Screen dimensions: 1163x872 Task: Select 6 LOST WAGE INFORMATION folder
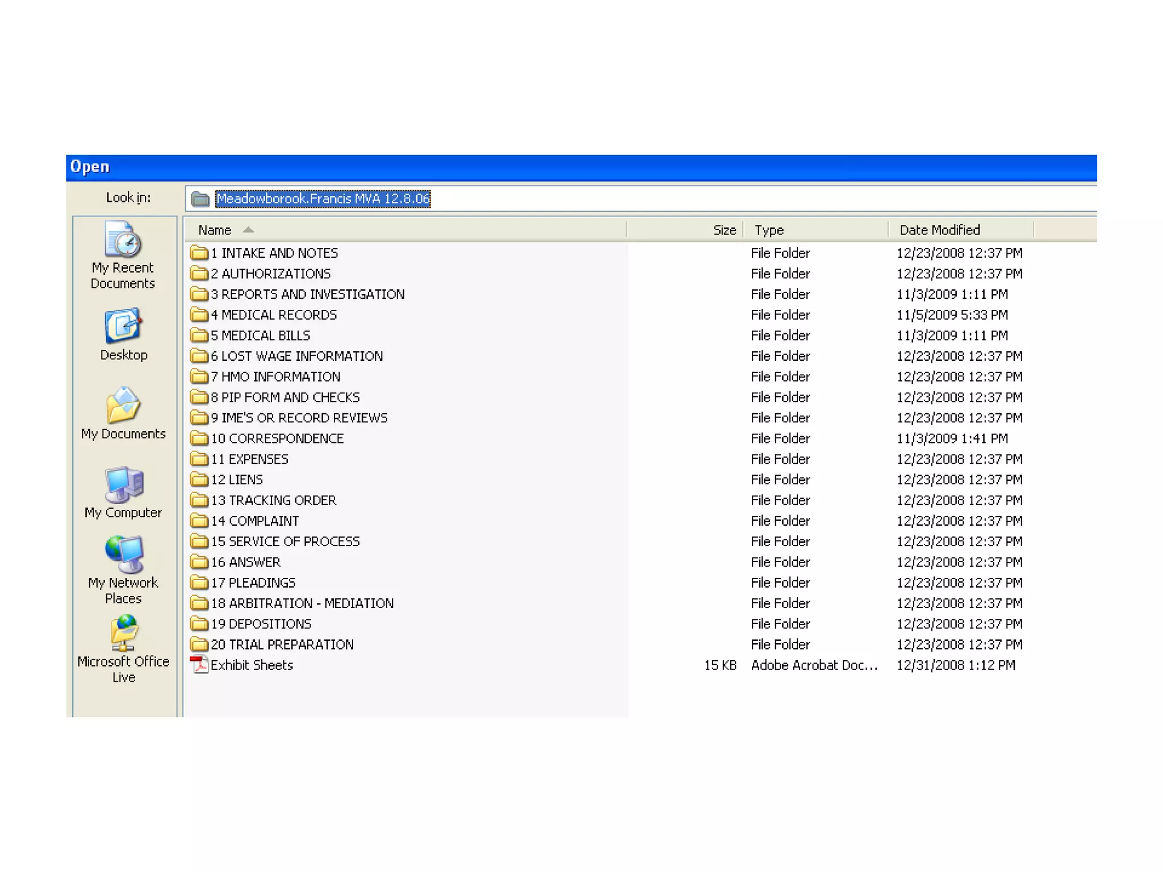click(x=296, y=356)
